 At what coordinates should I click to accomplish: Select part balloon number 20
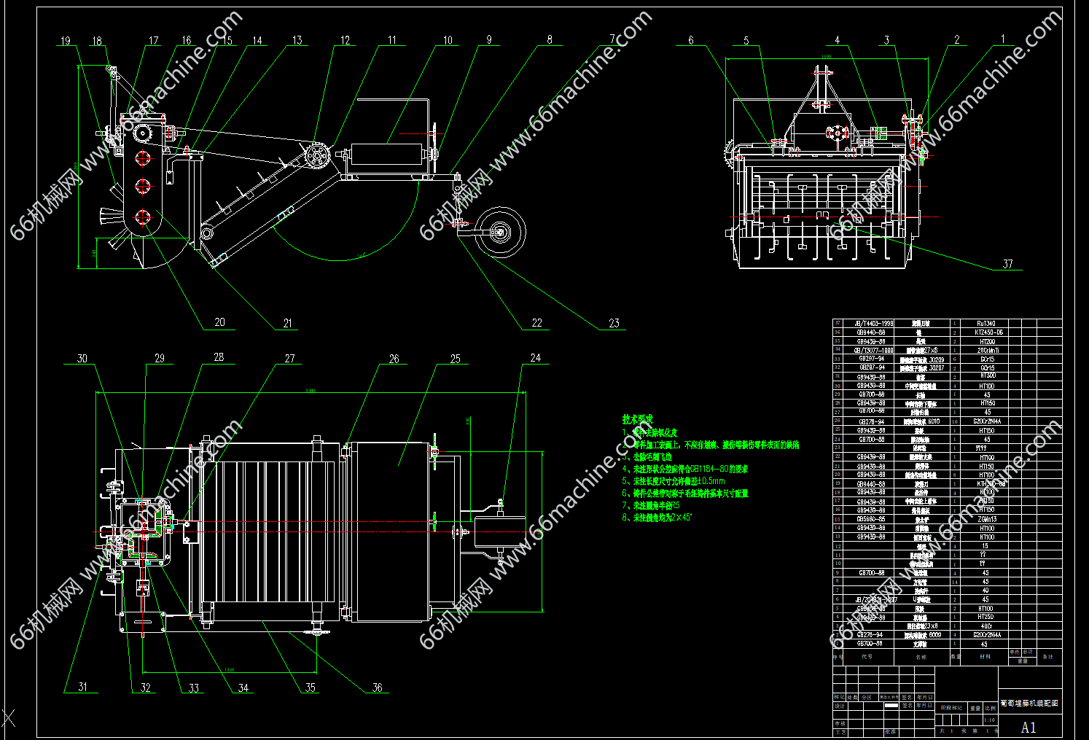[219, 322]
